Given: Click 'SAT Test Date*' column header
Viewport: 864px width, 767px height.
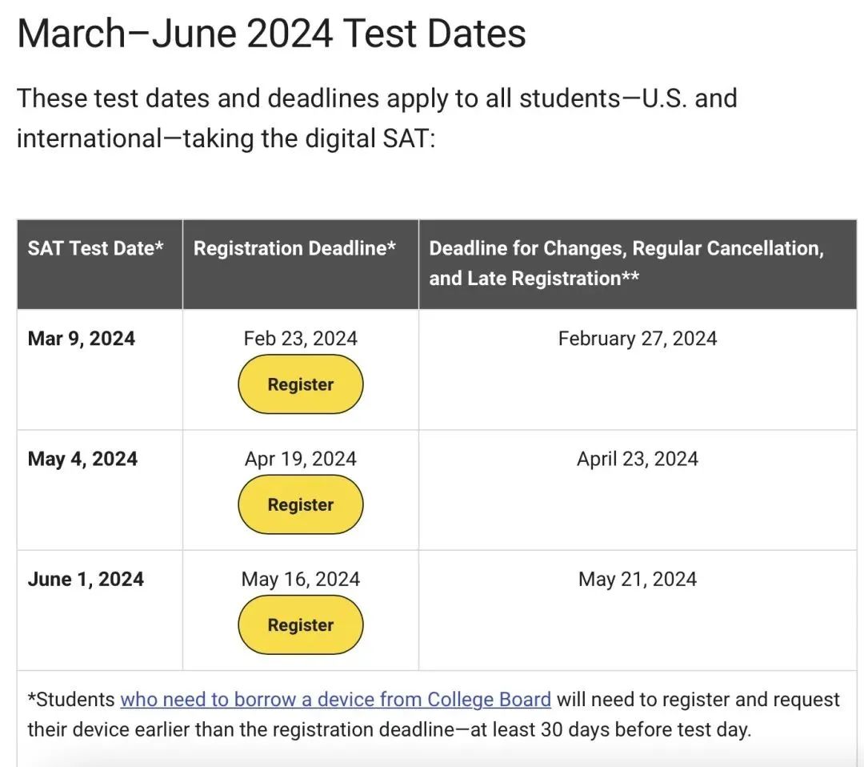Looking at the screenshot, I should pos(96,248).
